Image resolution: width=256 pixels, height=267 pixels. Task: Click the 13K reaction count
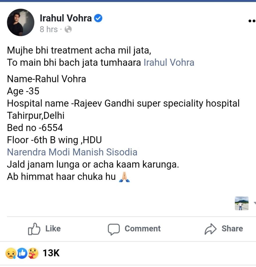pos(51,253)
